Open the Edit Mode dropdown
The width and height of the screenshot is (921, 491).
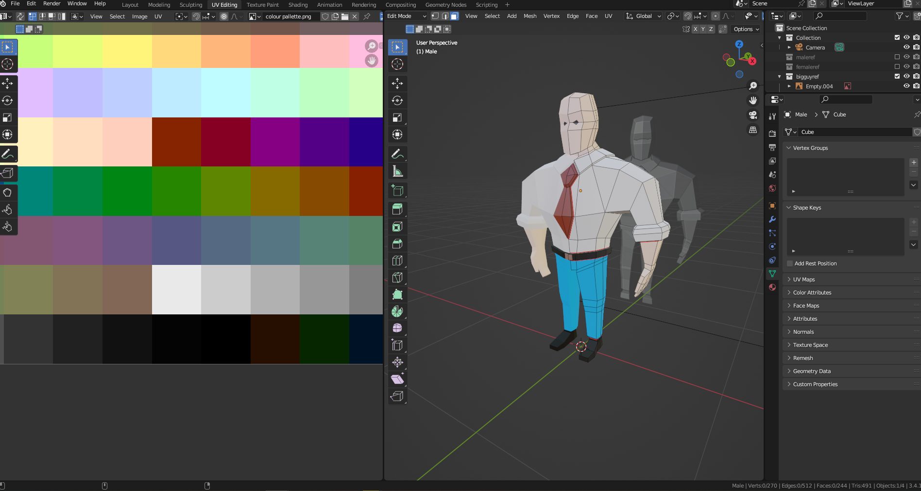(x=406, y=16)
